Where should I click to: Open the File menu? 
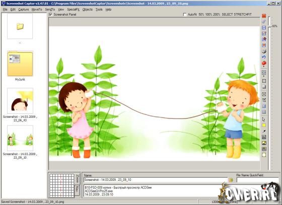pyautogui.click(x=5, y=10)
